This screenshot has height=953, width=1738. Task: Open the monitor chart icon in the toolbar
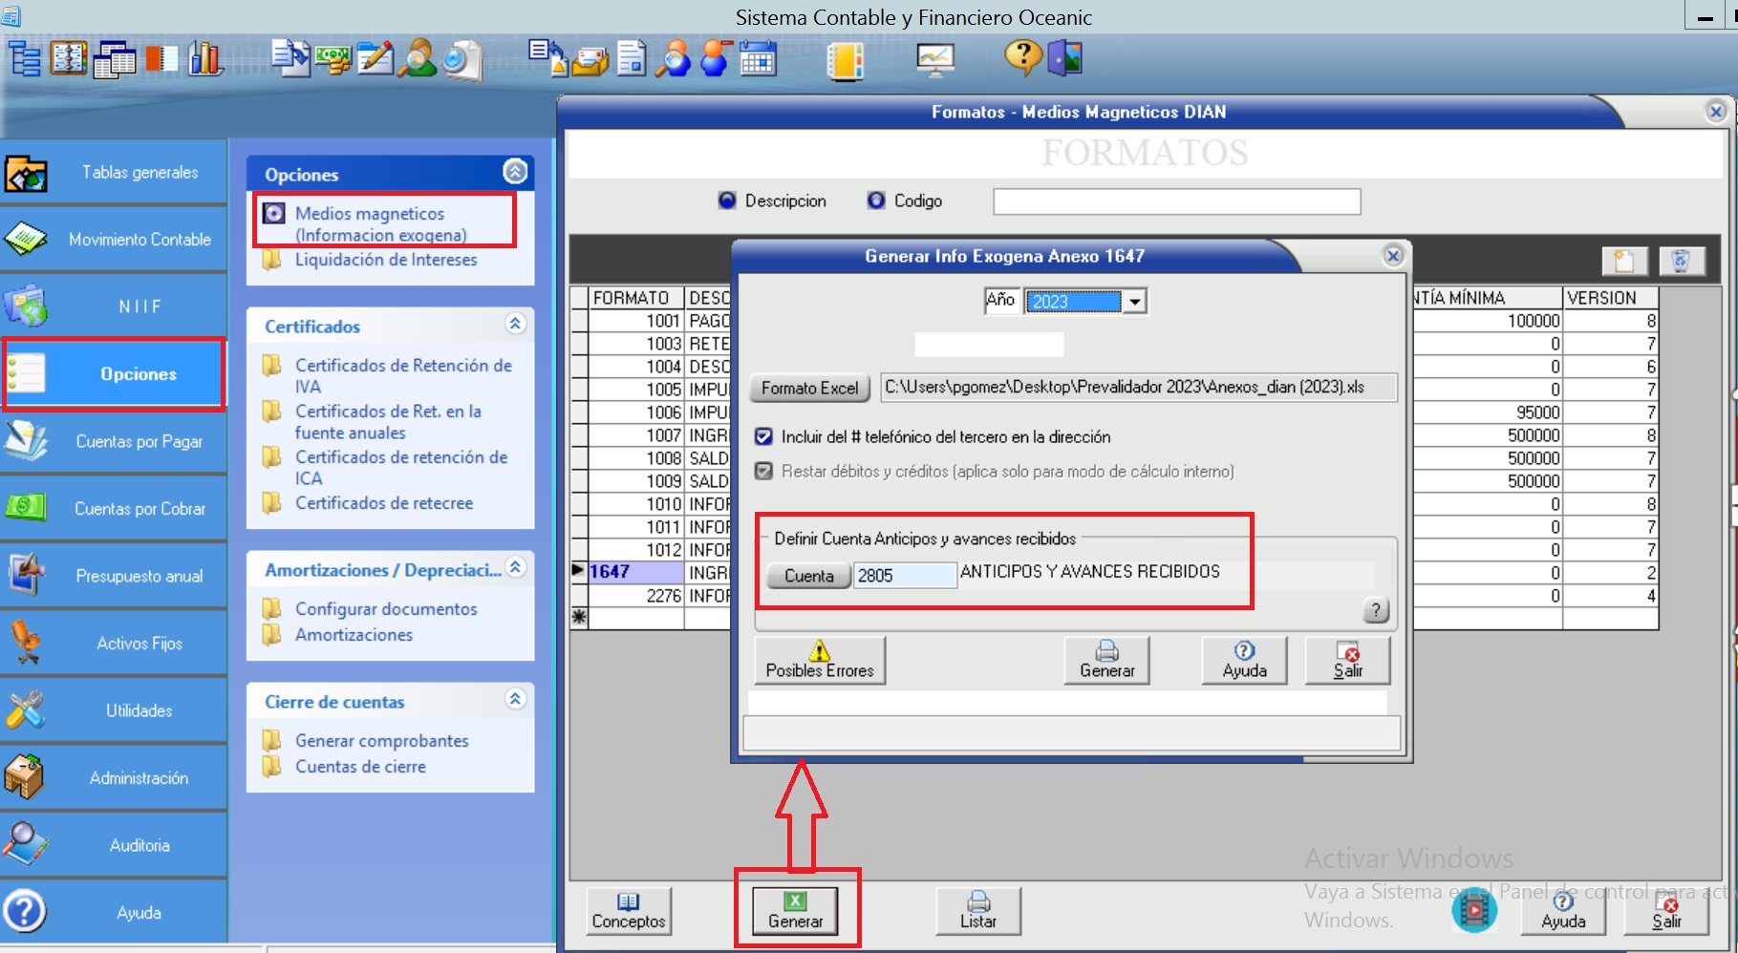(x=934, y=59)
